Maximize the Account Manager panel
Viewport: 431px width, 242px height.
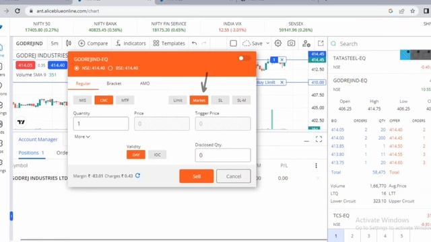(x=319, y=139)
